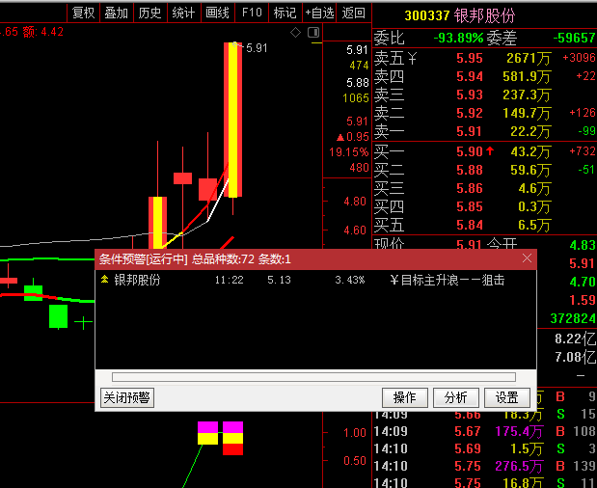Screen dimensions: 597x488
Task: Click the 买四 price 5.85
Action: (470, 206)
